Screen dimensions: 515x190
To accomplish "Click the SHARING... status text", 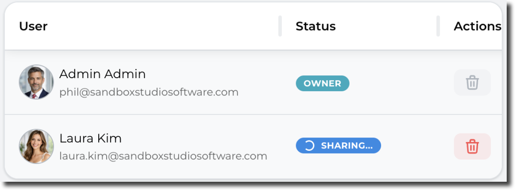I will point(347,146).
